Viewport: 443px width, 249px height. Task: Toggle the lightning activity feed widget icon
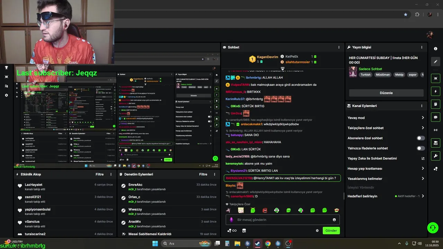(x=435, y=91)
